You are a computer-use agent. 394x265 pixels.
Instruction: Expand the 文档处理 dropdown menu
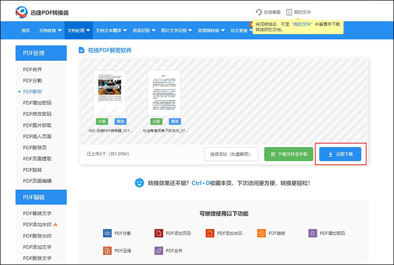[79, 30]
